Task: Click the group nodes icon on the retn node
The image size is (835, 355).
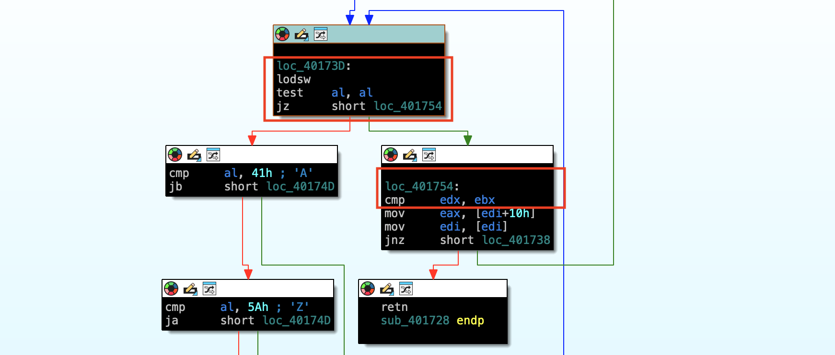Action: point(406,288)
